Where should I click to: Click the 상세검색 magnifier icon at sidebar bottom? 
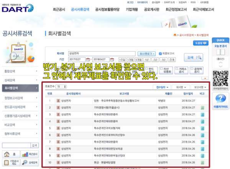click(x=25, y=162)
